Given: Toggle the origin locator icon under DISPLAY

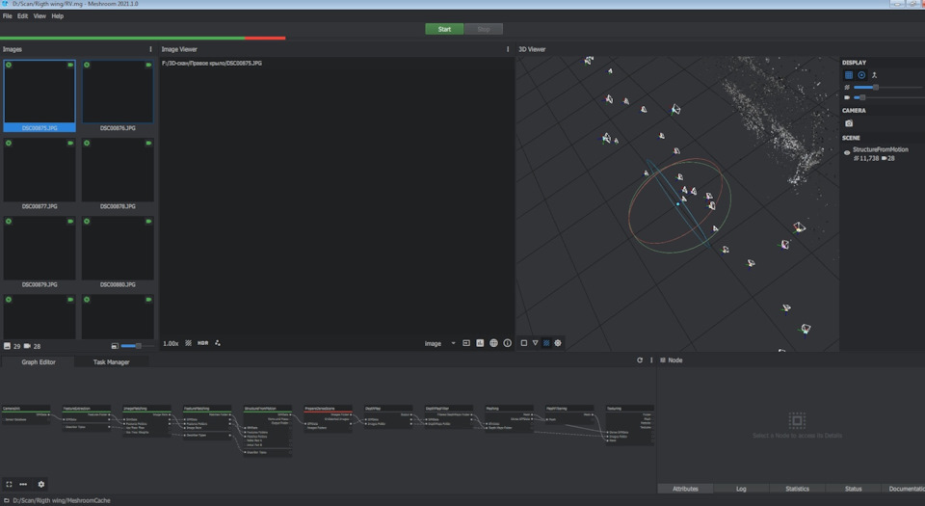Looking at the screenshot, I should pos(874,75).
